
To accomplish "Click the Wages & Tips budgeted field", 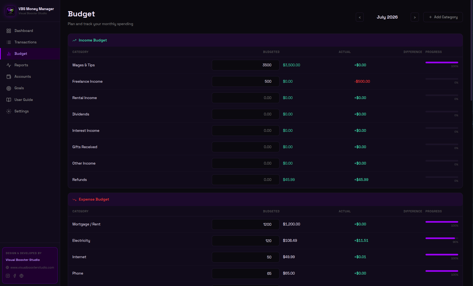I will 246,65.
